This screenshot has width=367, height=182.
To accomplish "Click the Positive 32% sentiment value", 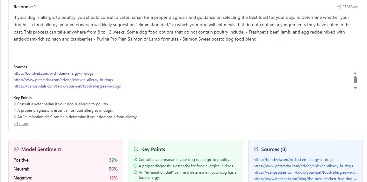I will [x=113, y=160].
